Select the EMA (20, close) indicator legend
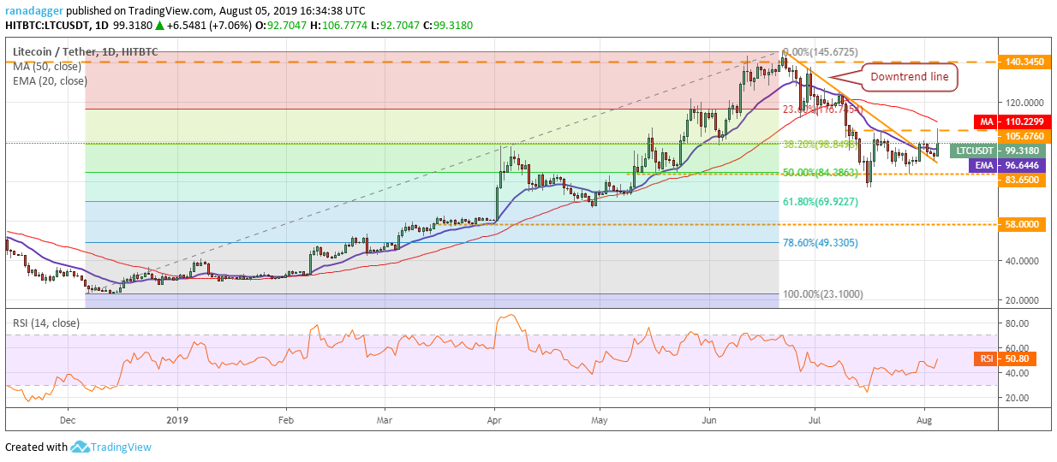Image resolution: width=1057 pixels, height=462 pixels. 50,81
